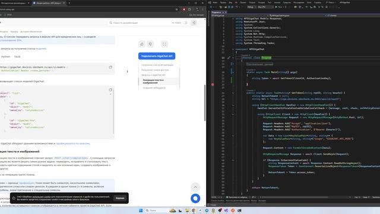The height and width of the screenshot is (214, 380).
Task: Go to 'Создание эмбеддинга' in page contents
Action: point(154,88)
